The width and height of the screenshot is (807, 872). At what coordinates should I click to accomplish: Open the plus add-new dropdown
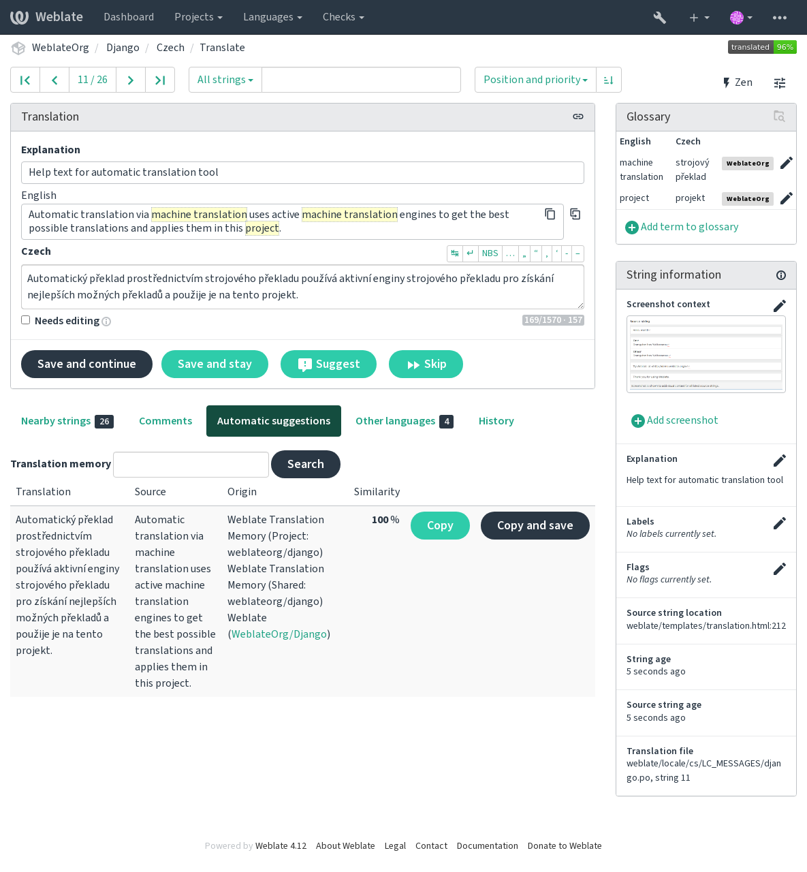(x=699, y=17)
